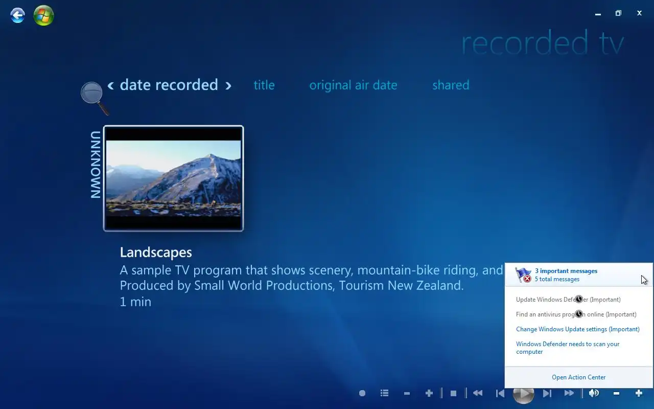Stop playback with the square stop button
This screenshot has width=654, height=409.
(x=453, y=393)
